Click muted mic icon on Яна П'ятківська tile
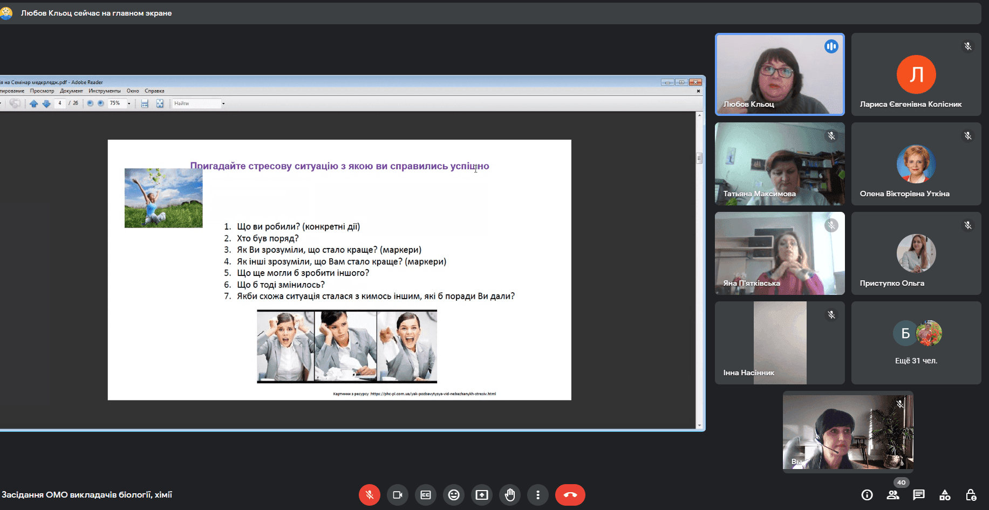This screenshot has height=510, width=989. pyautogui.click(x=831, y=225)
